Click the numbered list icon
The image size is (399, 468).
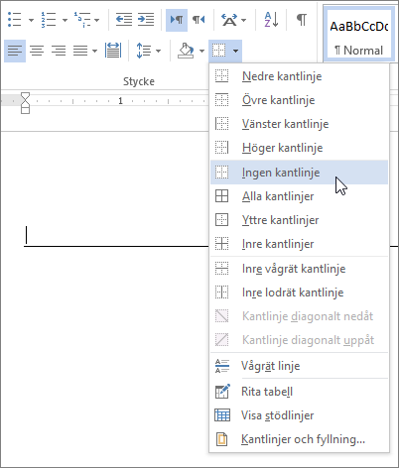pyautogui.click(x=49, y=20)
